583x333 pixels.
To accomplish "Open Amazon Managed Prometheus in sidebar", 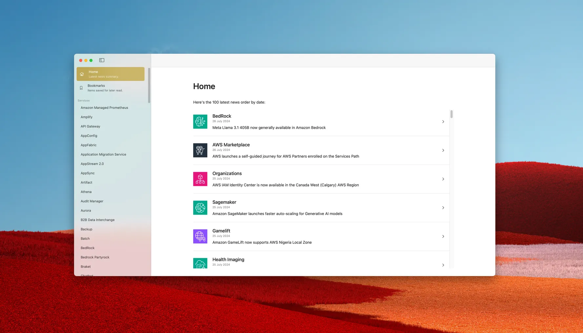I will [x=104, y=108].
